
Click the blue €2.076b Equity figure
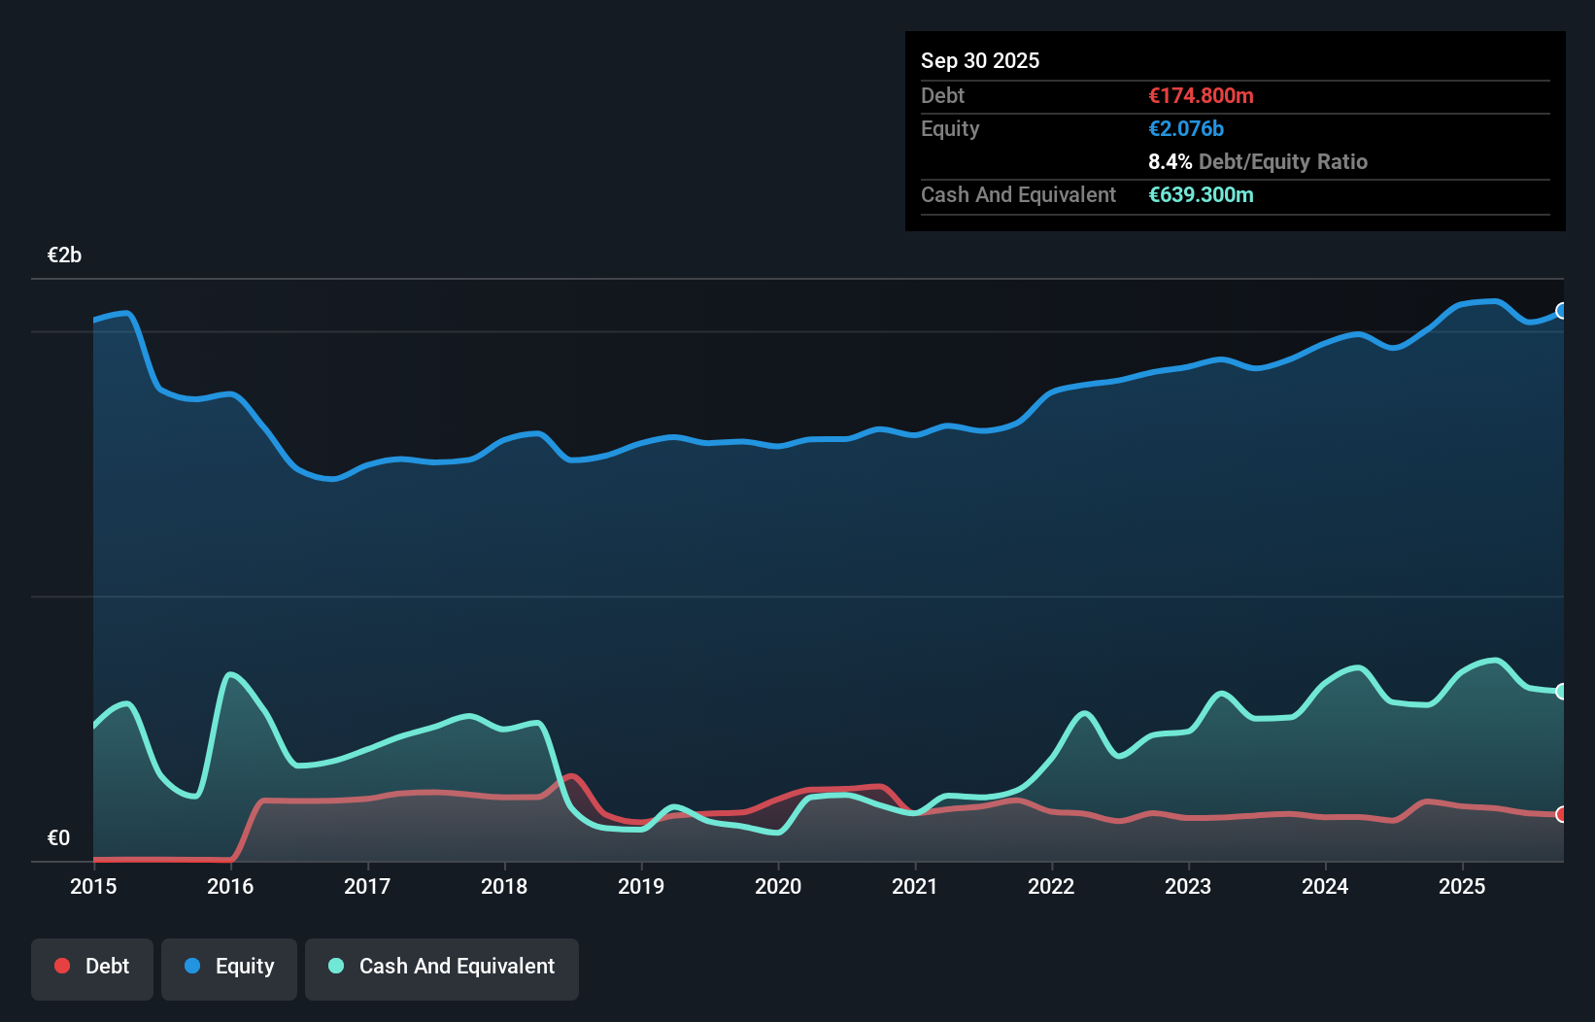click(1186, 128)
